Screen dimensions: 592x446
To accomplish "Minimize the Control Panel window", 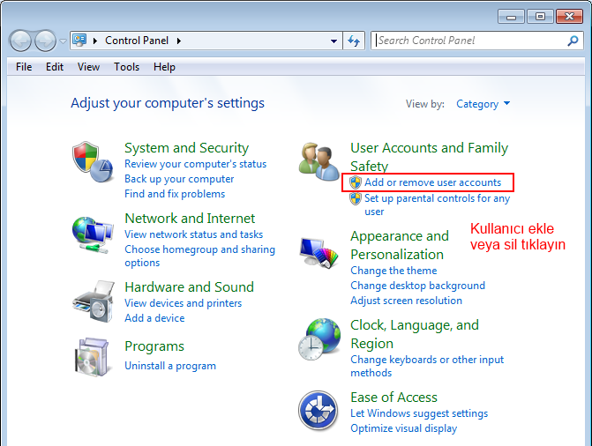I will coord(511,17).
